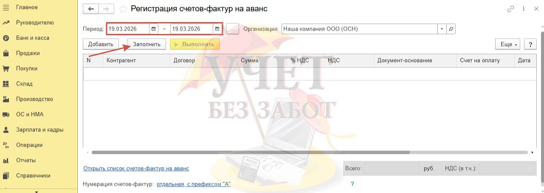The height and width of the screenshot is (193, 544).
Task: Open the Отчеты section
Action: coord(26,160)
